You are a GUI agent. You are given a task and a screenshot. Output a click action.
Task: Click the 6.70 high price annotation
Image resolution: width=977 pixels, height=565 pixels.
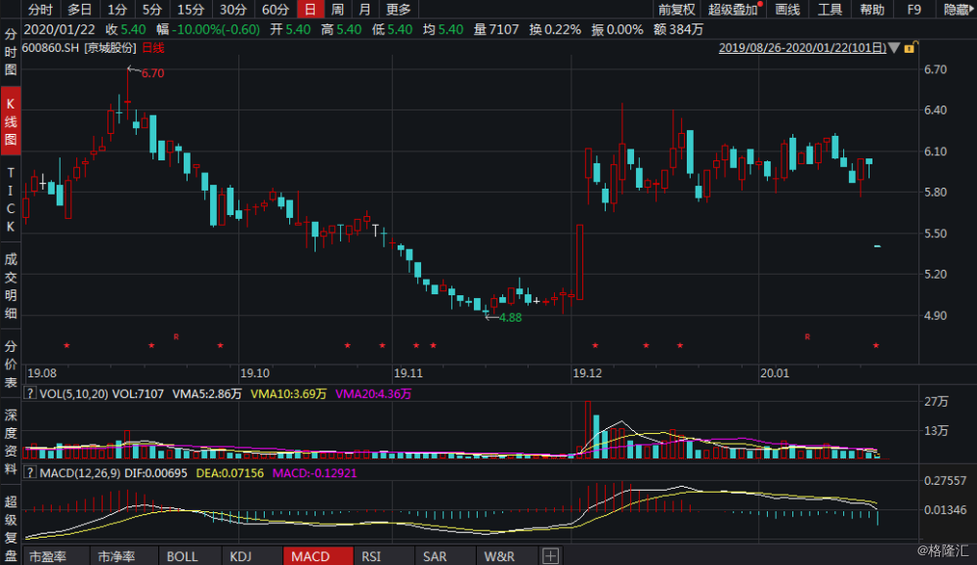coord(152,73)
